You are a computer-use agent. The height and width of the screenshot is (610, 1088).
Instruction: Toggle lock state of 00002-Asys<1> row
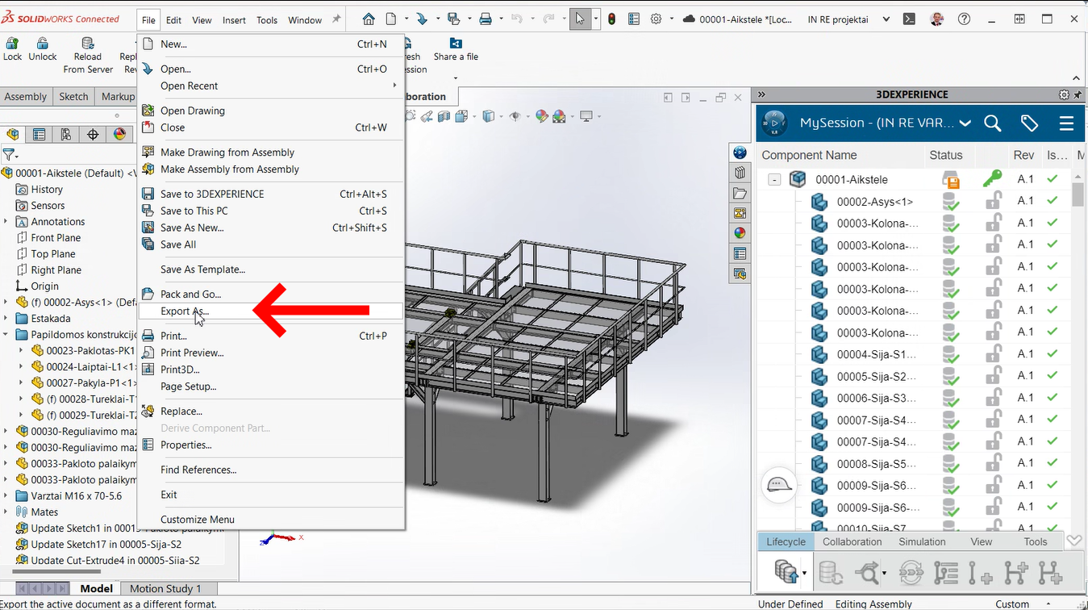[993, 201]
